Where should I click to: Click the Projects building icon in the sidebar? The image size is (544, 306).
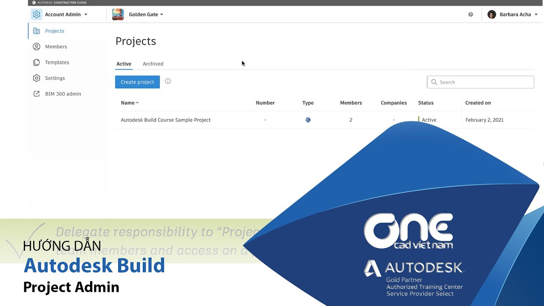37,31
